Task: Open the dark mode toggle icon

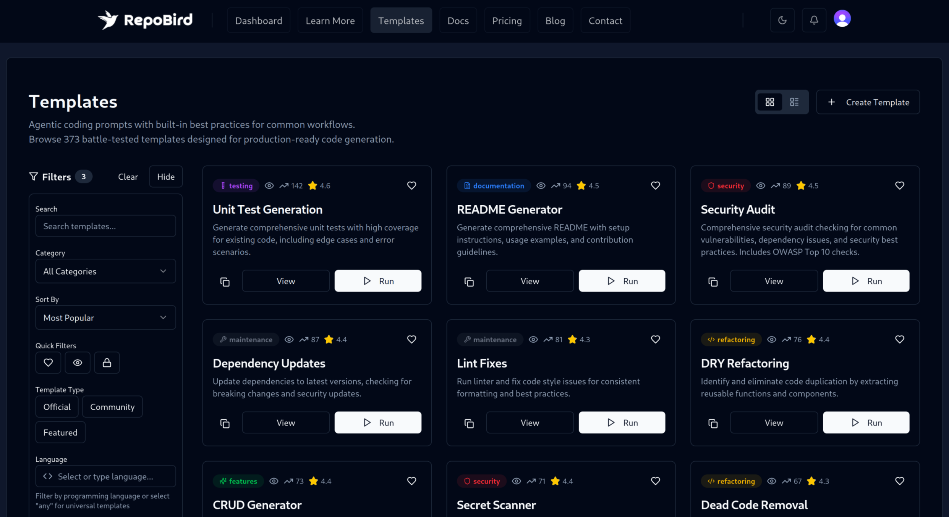Action: [x=782, y=20]
